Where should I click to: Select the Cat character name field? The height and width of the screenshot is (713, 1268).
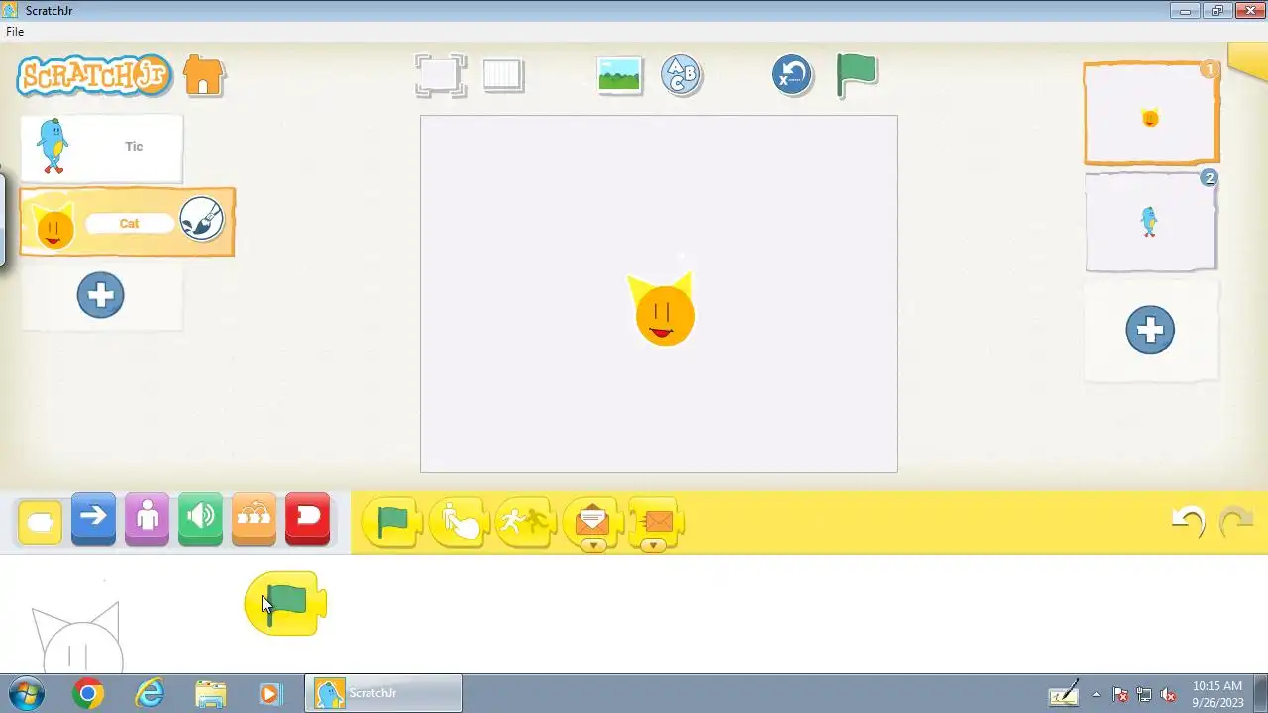130,224
